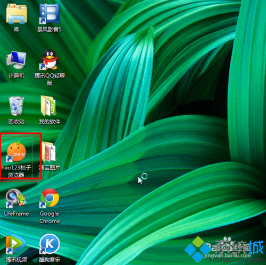Select the Google Chrome shortcut icon
266x265 pixels.
point(49,198)
